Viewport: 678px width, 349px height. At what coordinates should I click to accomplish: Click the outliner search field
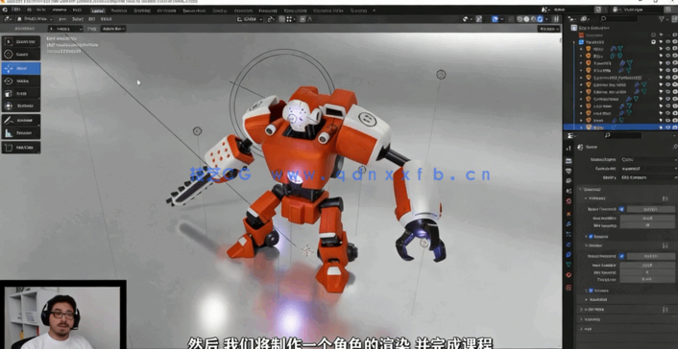point(618,19)
